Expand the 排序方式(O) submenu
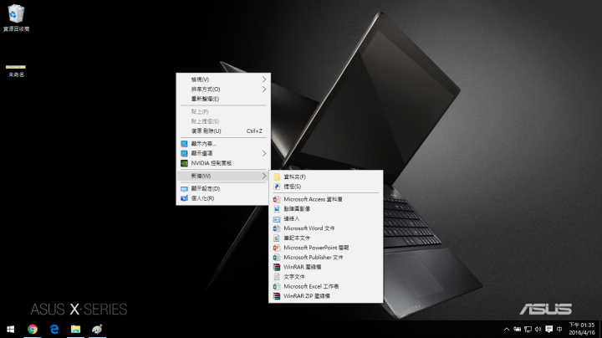 click(223, 90)
